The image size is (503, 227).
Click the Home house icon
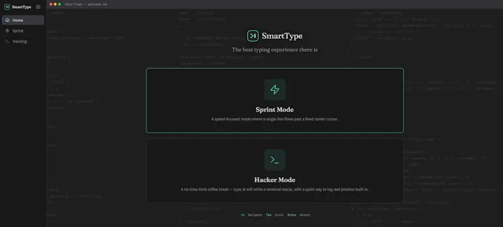pyautogui.click(x=8, y=20)
